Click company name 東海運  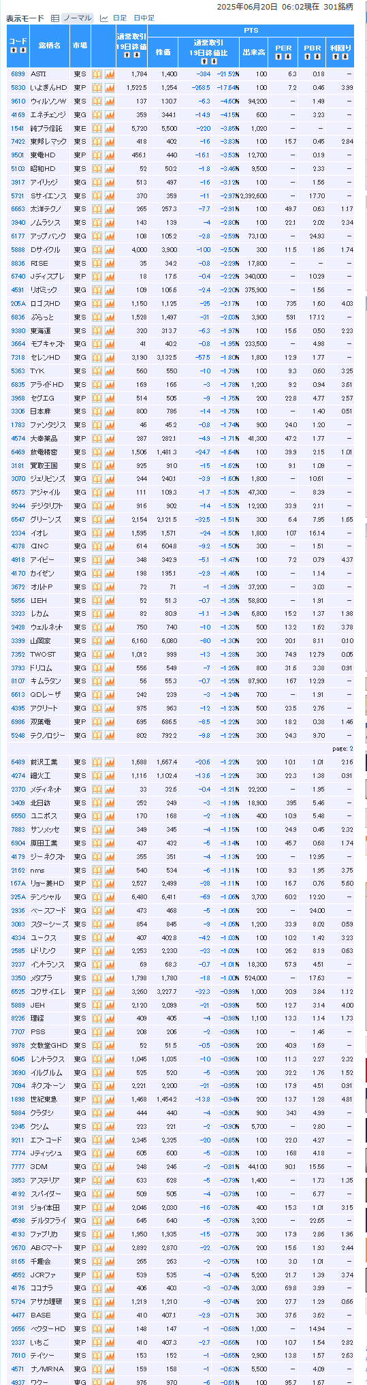pyautogui.click(x=39, y=330)
